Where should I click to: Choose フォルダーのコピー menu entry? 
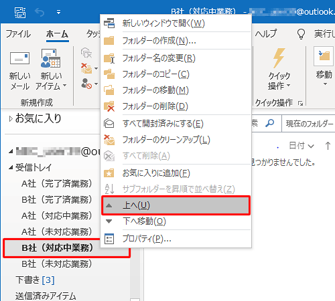point(176,74)
